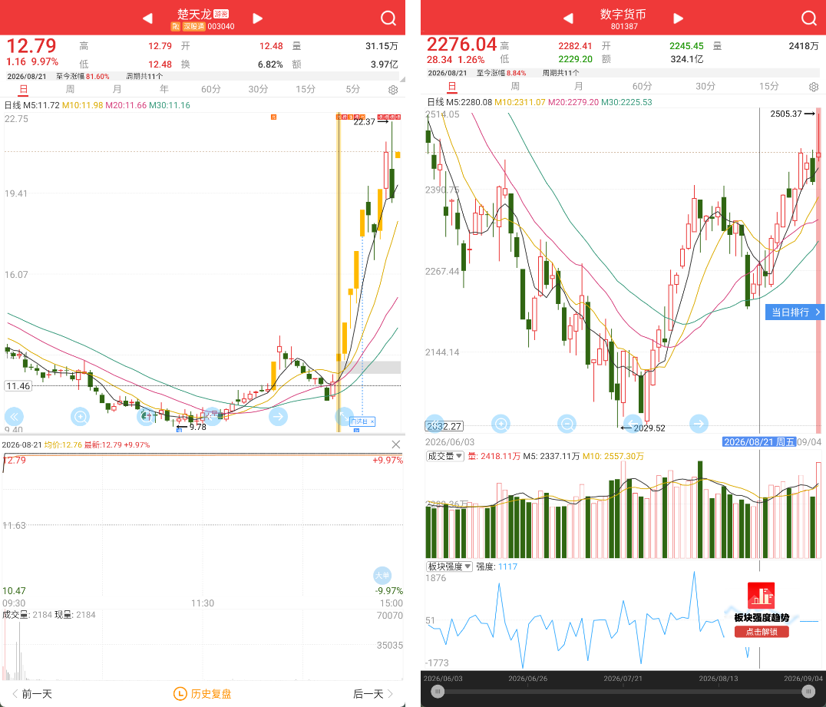
Task: Jump to earliest candles in 楚天龙 chart
Action: click(14, 417)
